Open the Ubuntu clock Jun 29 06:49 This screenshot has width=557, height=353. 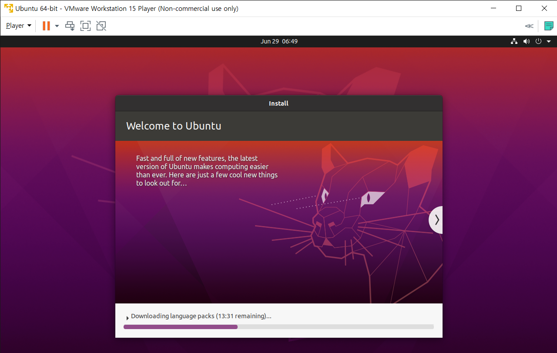pyautogui.click(x=279, y=41)
